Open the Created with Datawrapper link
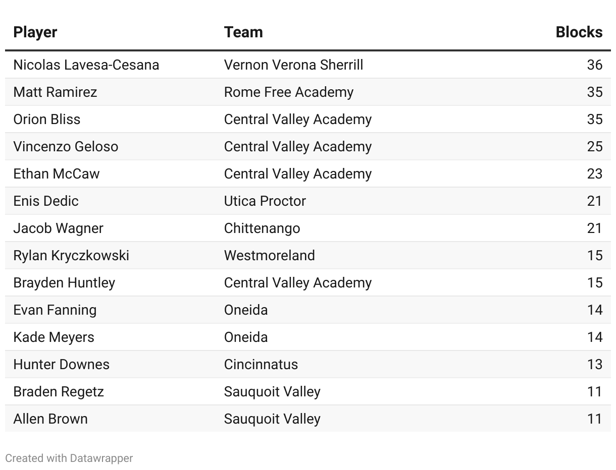This screenshot has height=470, width=616. 69,458
